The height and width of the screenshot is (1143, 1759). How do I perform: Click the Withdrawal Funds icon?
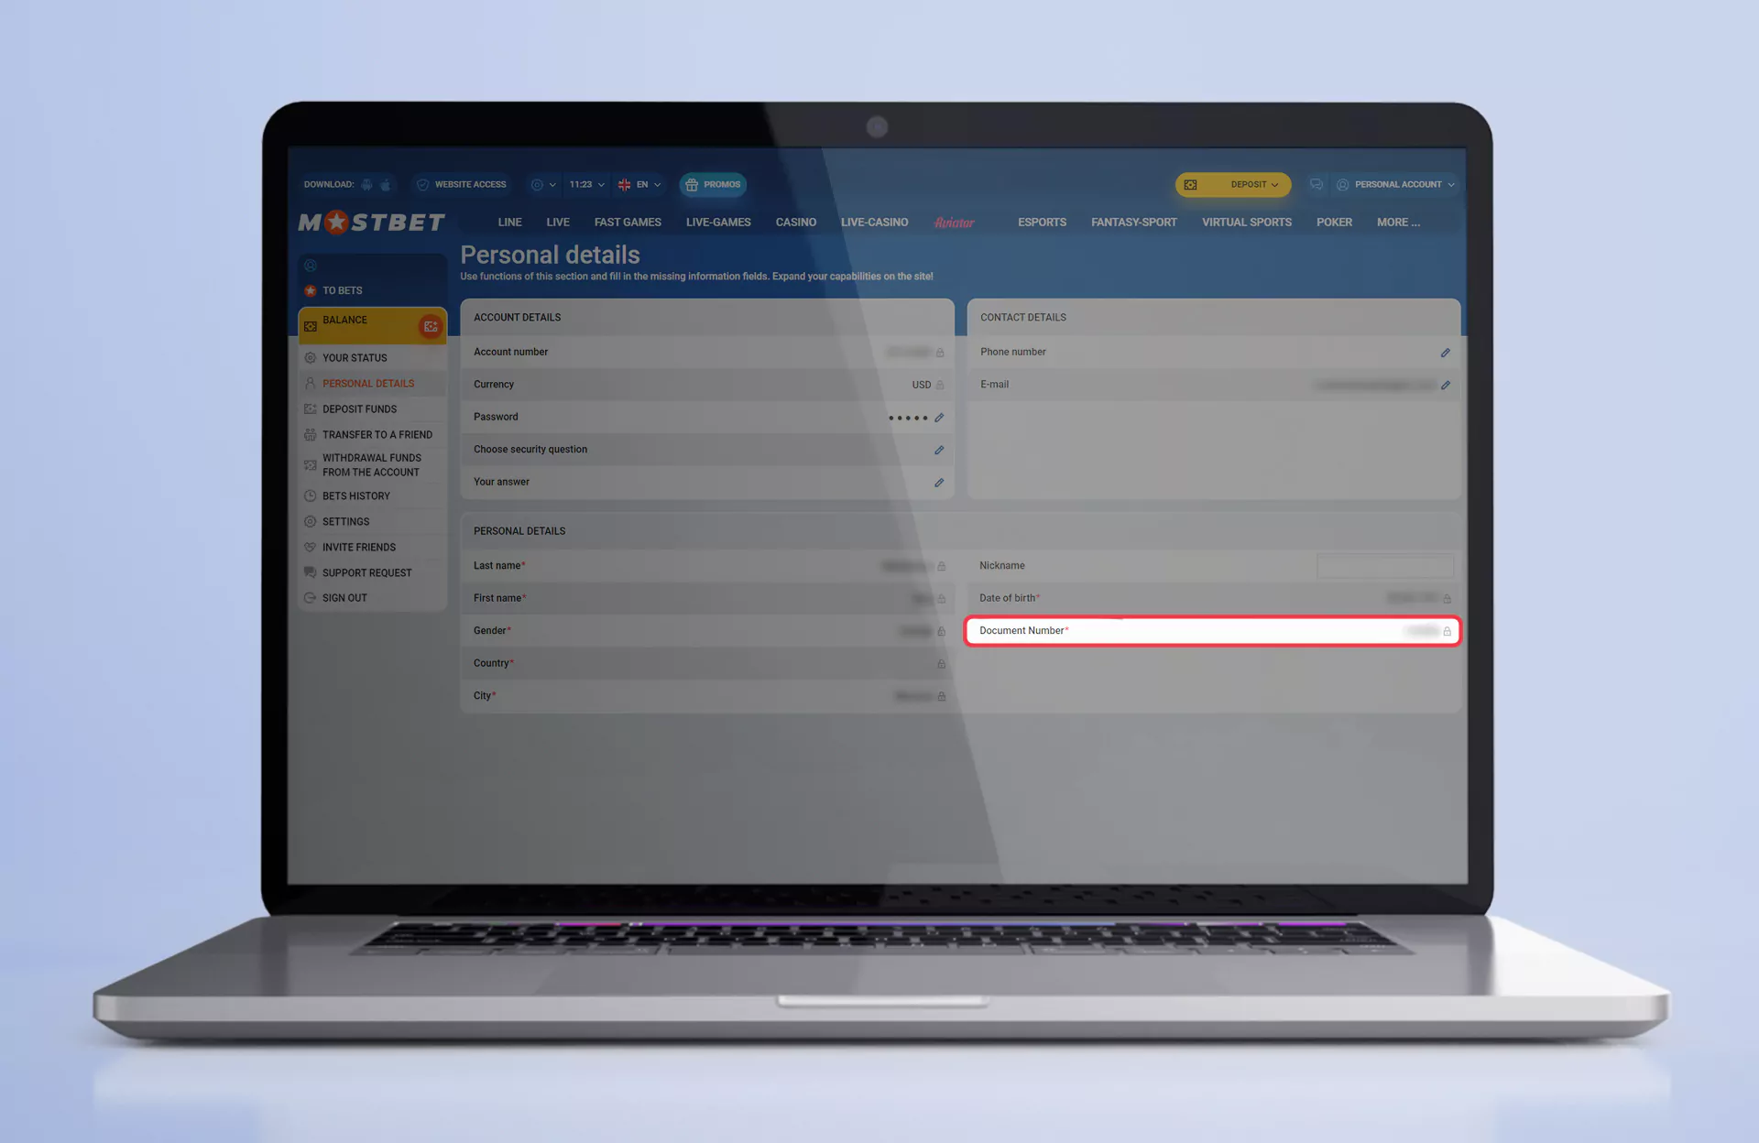[x=311, y=463]
